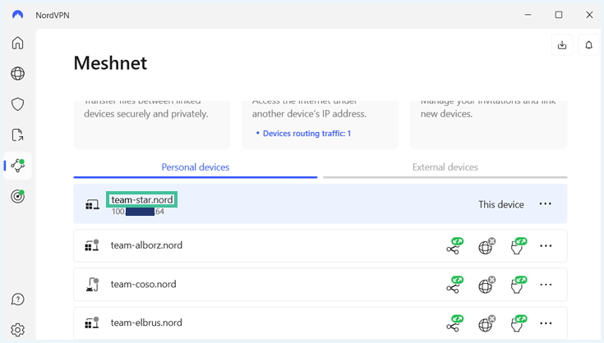Click the device icon for team-elbrus.nord
The image size is (604, 343).
tap(92, 322)
